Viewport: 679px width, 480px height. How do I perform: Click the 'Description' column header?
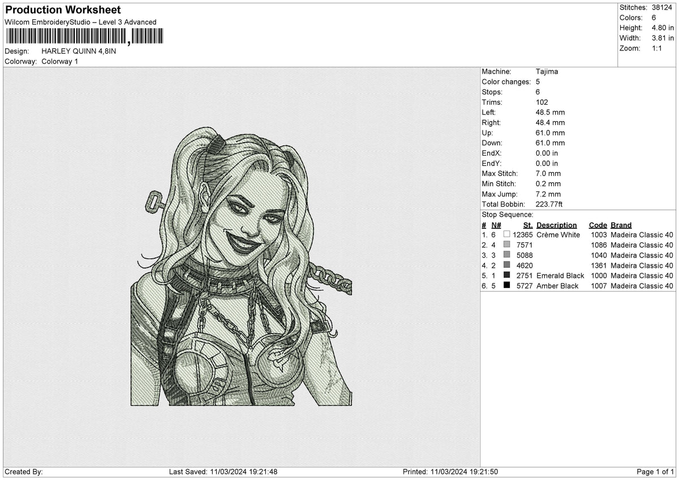tap(557, 225)
